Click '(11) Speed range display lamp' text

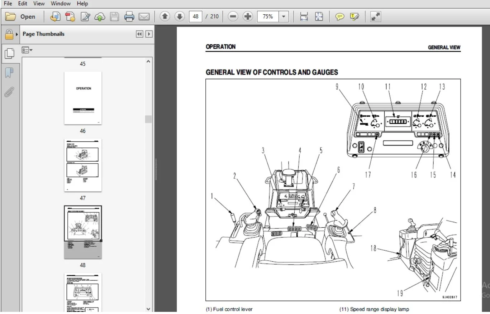click(374, 309)
